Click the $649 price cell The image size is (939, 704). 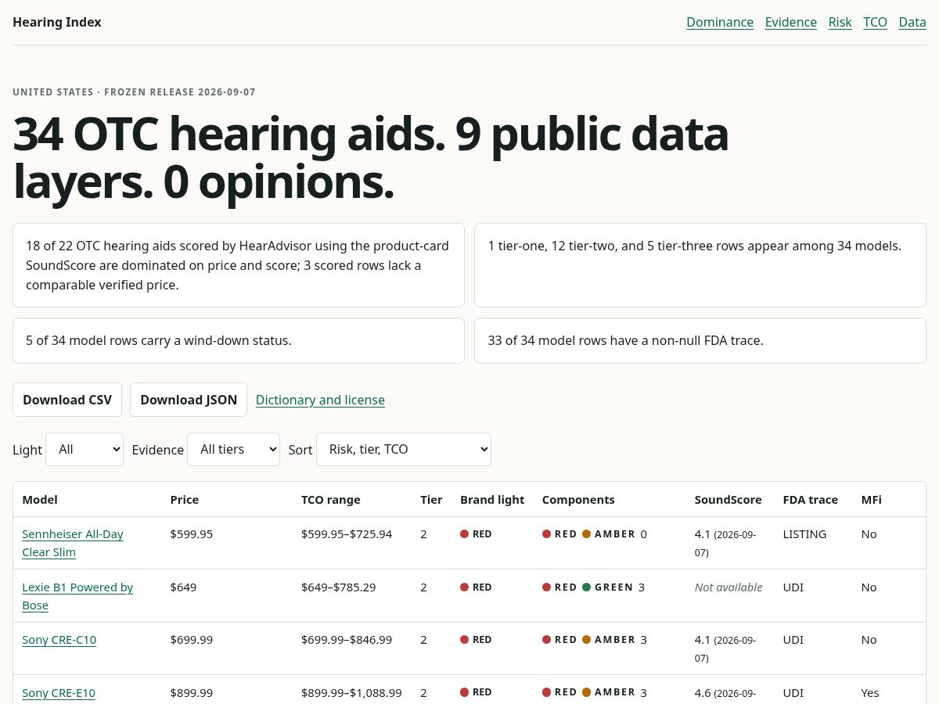coord(183,587)
